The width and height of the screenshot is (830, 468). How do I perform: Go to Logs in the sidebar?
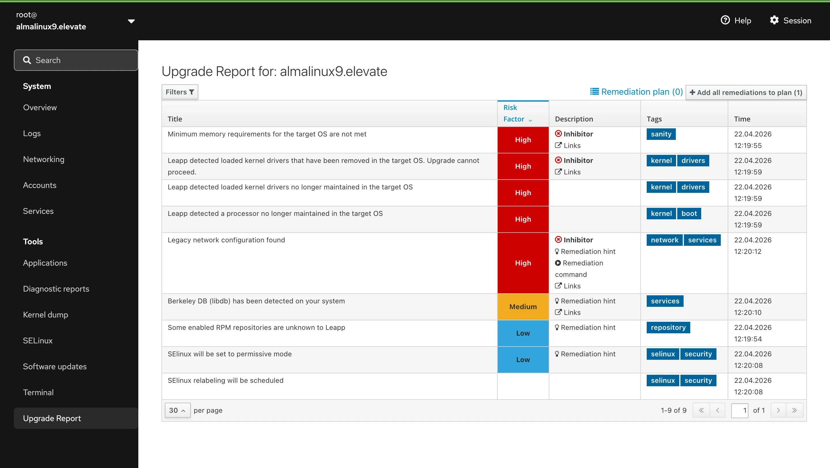coord(32,133)
